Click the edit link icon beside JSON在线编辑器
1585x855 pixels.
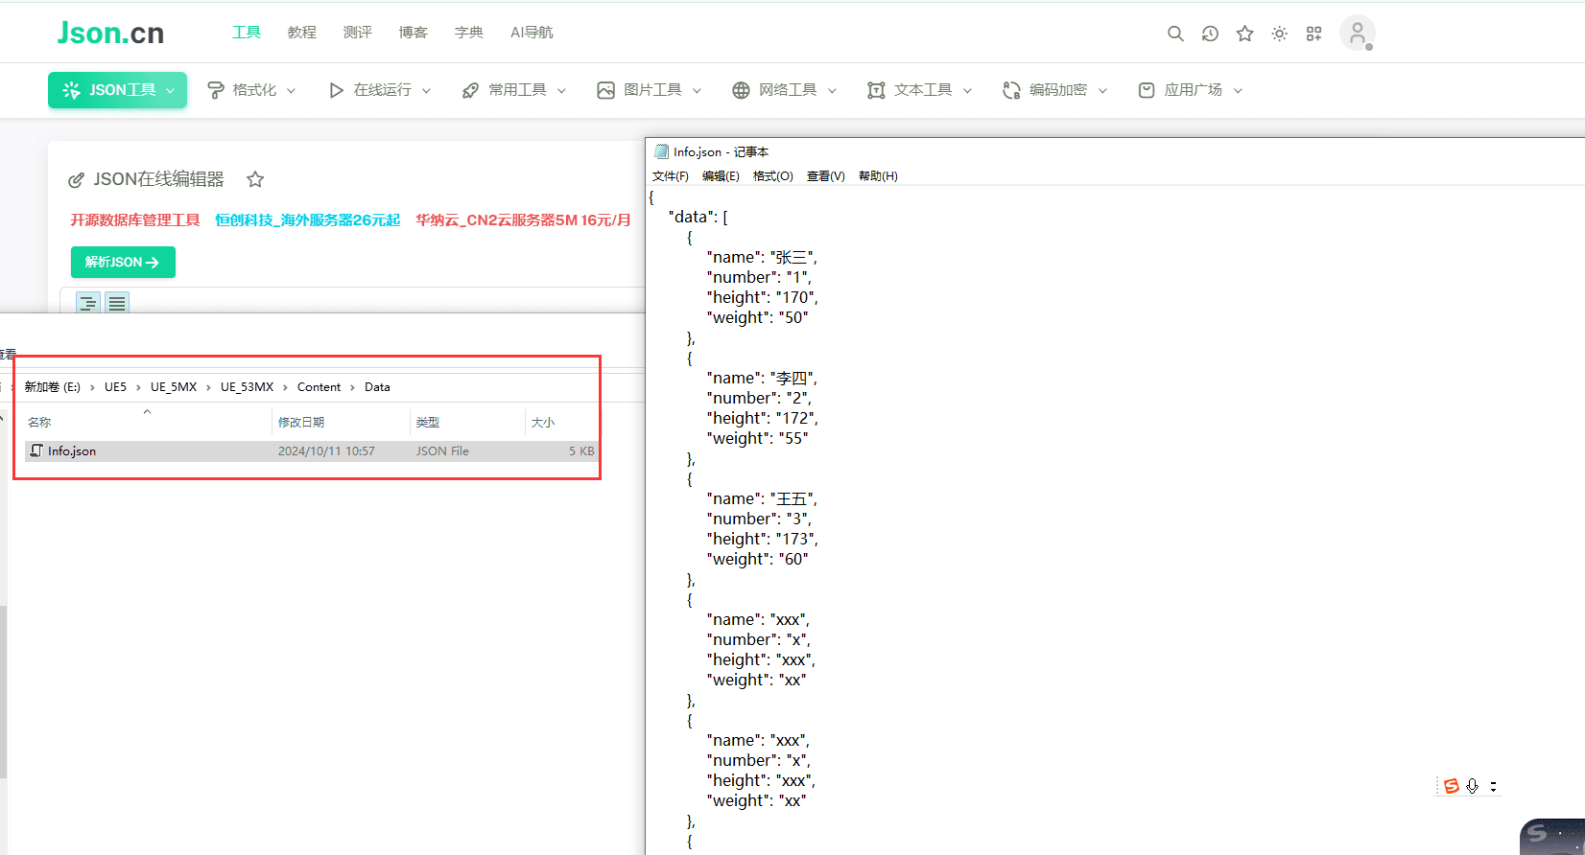pyautogui.click(x=76, y=180)
